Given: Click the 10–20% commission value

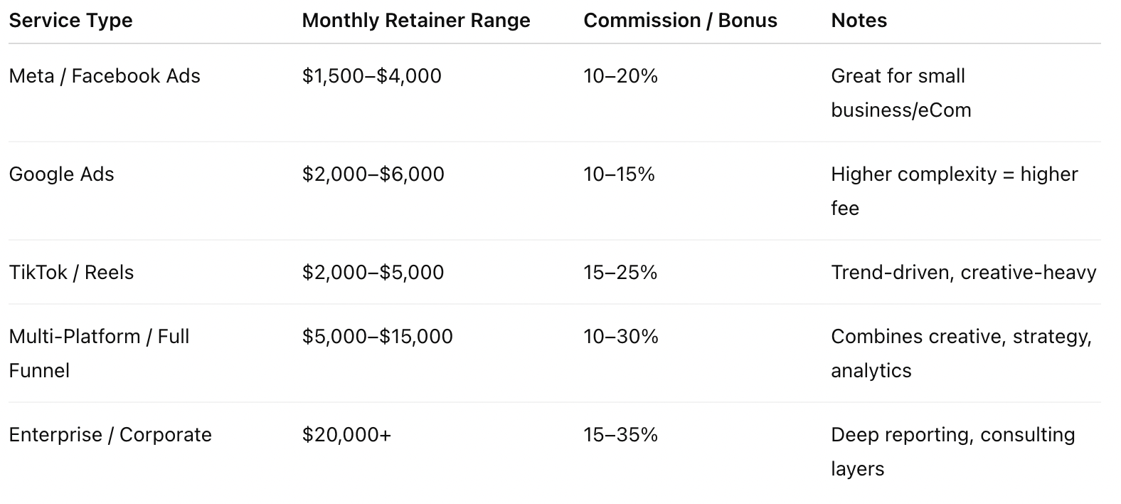Looking at the screenshot, I should 620,76.
